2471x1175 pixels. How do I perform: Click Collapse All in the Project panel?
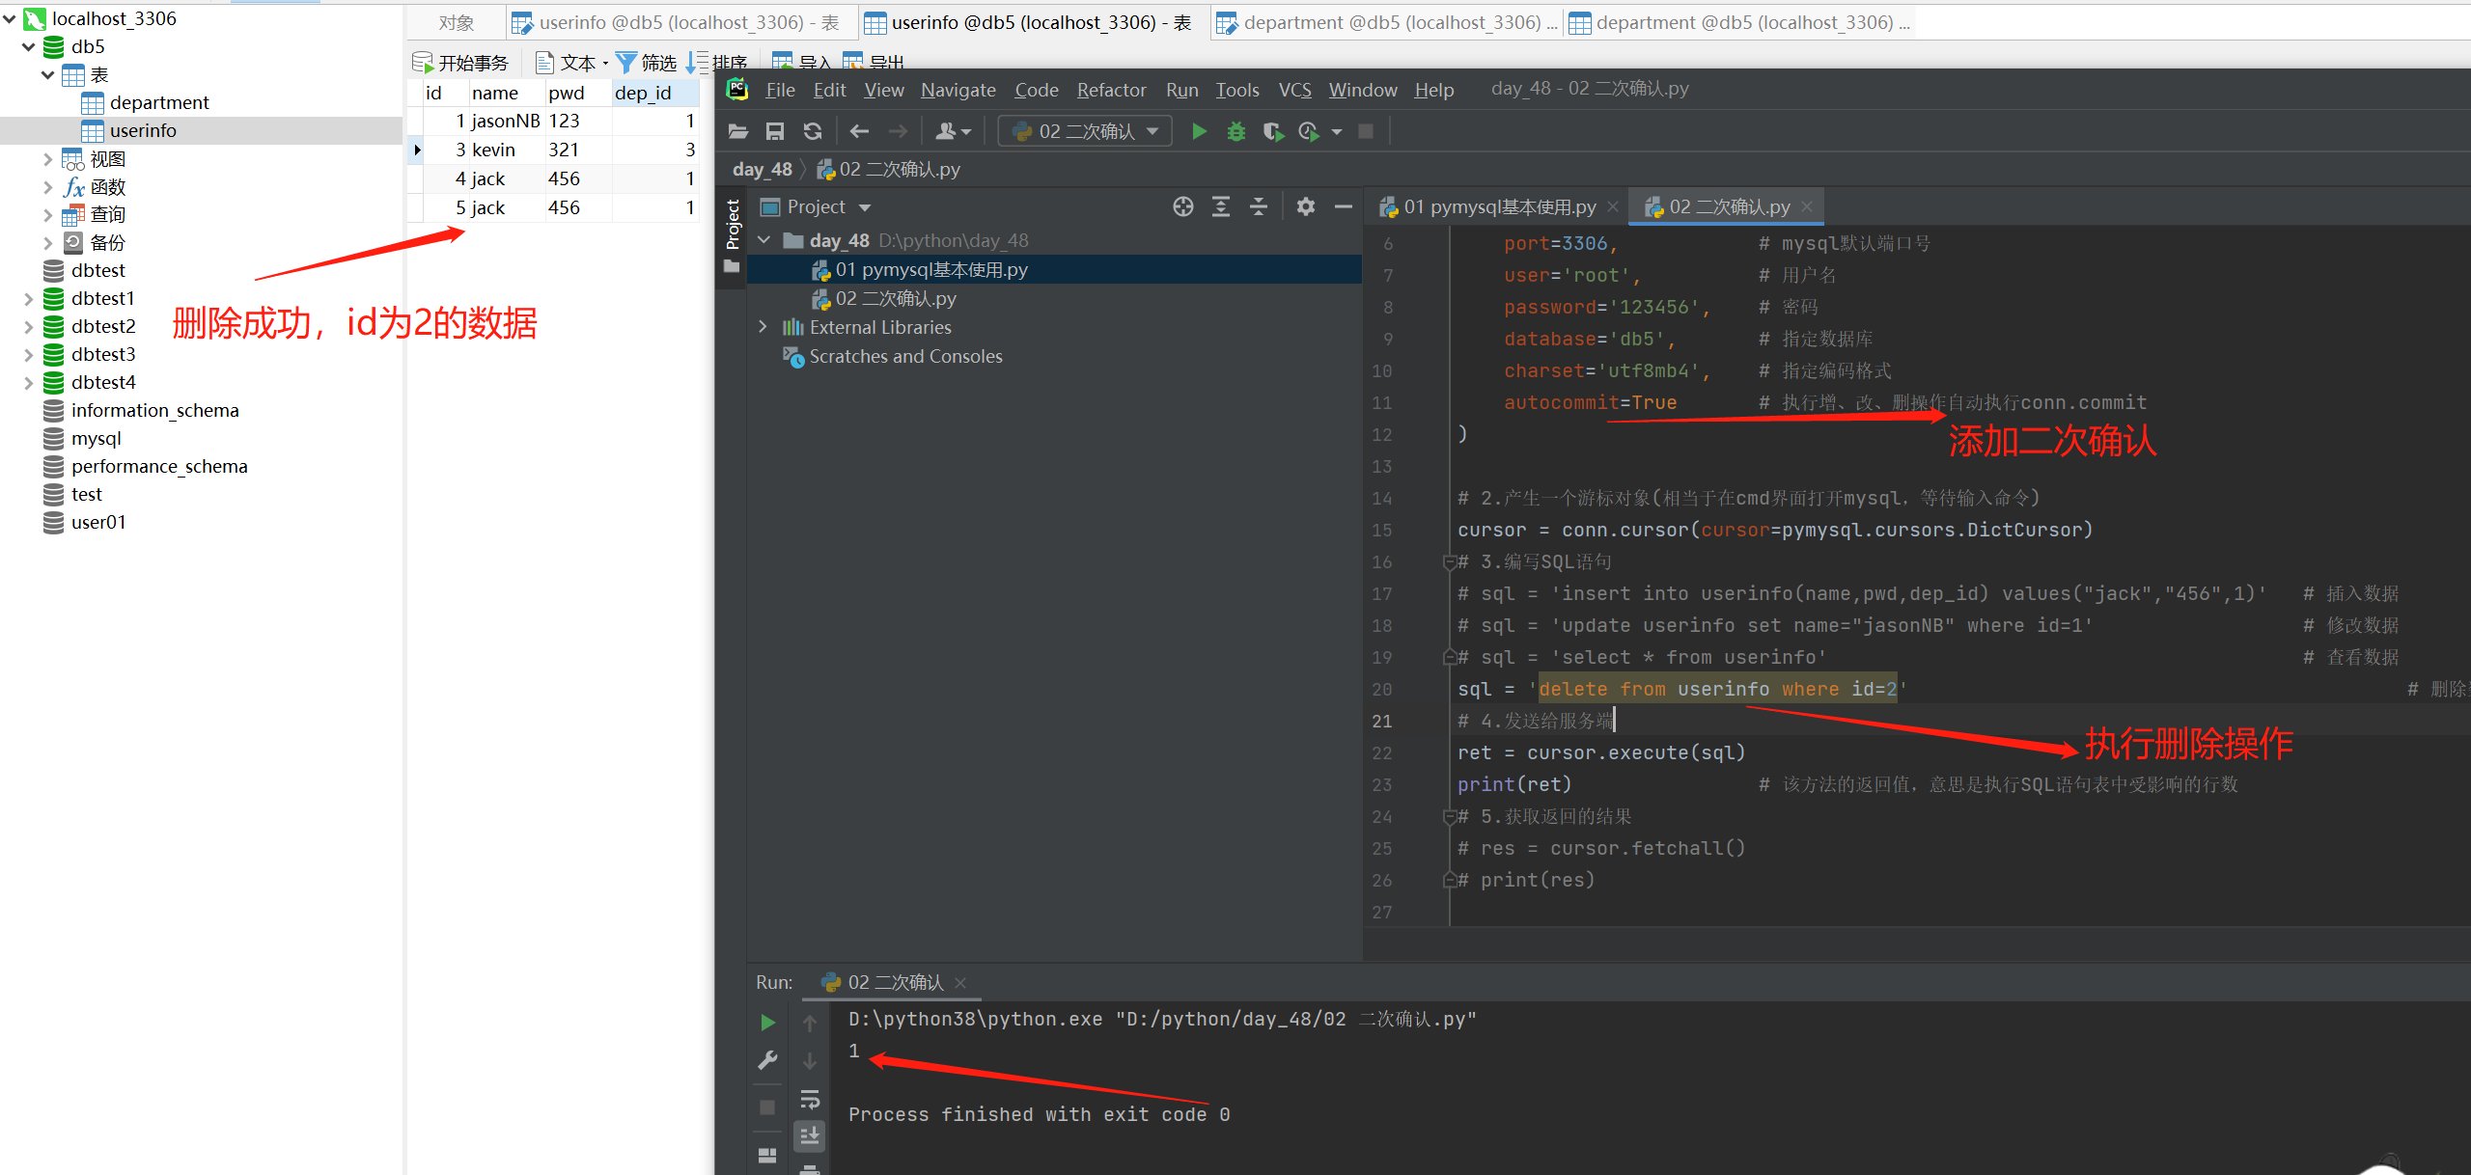coord(1259,206)
